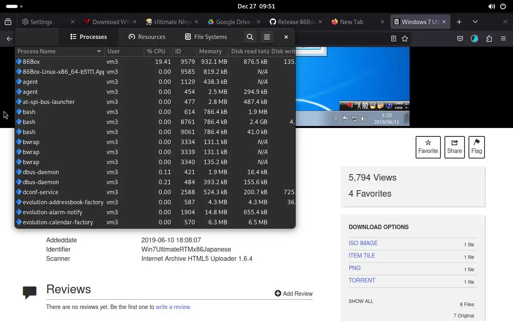This screenshot has height=321, width=513.
Task: Open Firefox tab overview icon
Action: click(8, 22)
